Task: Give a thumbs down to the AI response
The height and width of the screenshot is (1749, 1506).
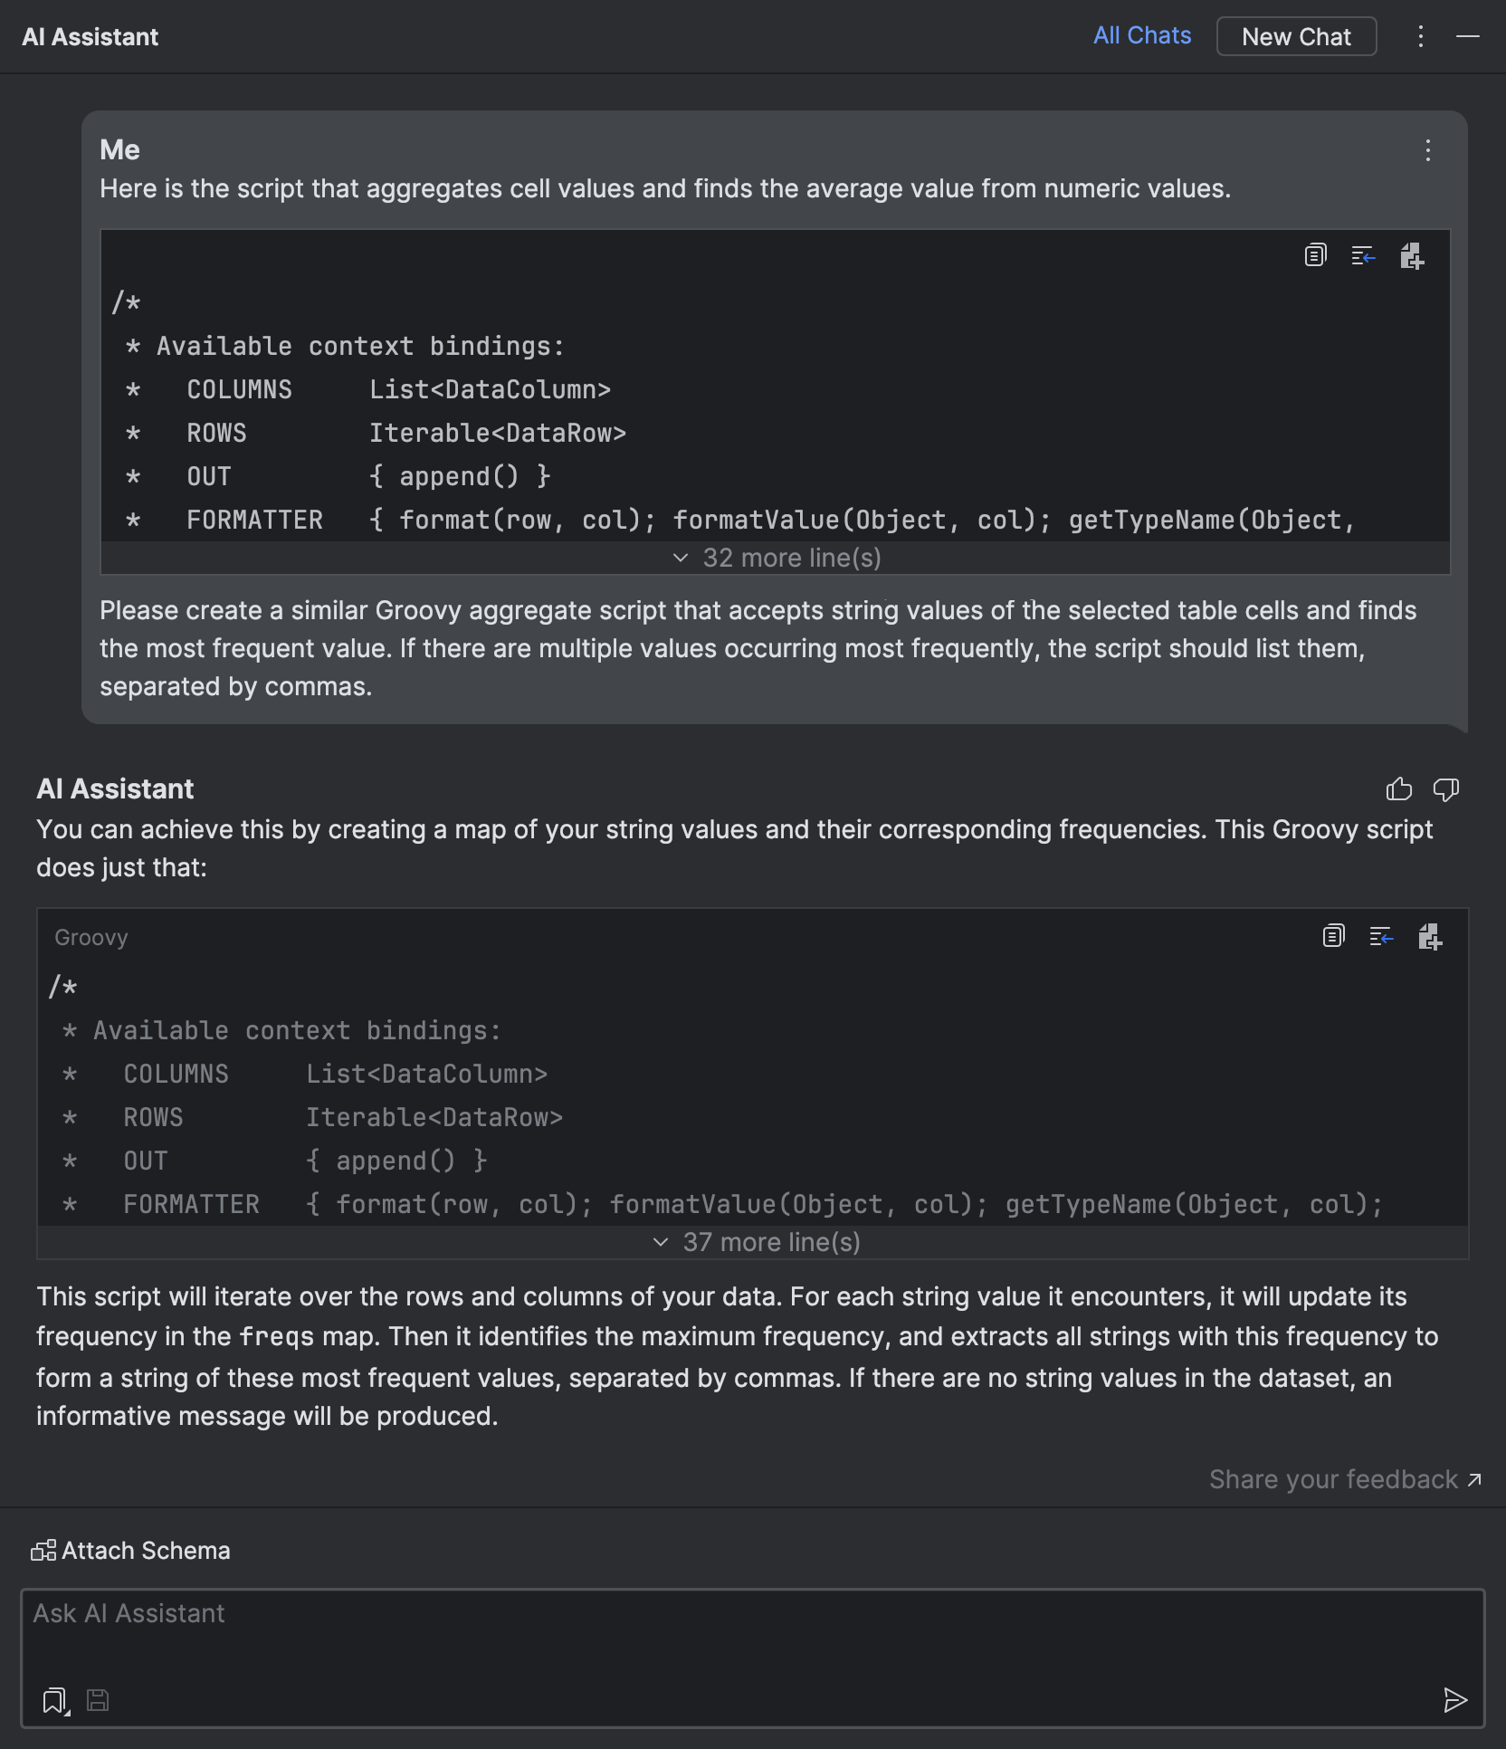Action: click(x=1446, y=789)
